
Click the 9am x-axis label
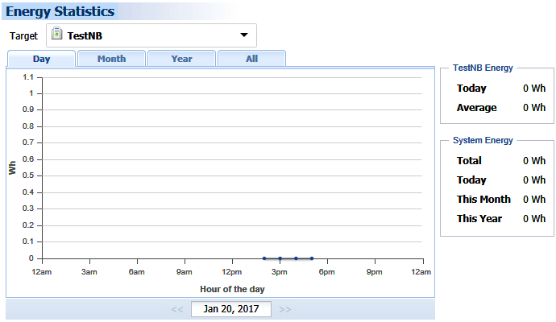click(185, 272)
